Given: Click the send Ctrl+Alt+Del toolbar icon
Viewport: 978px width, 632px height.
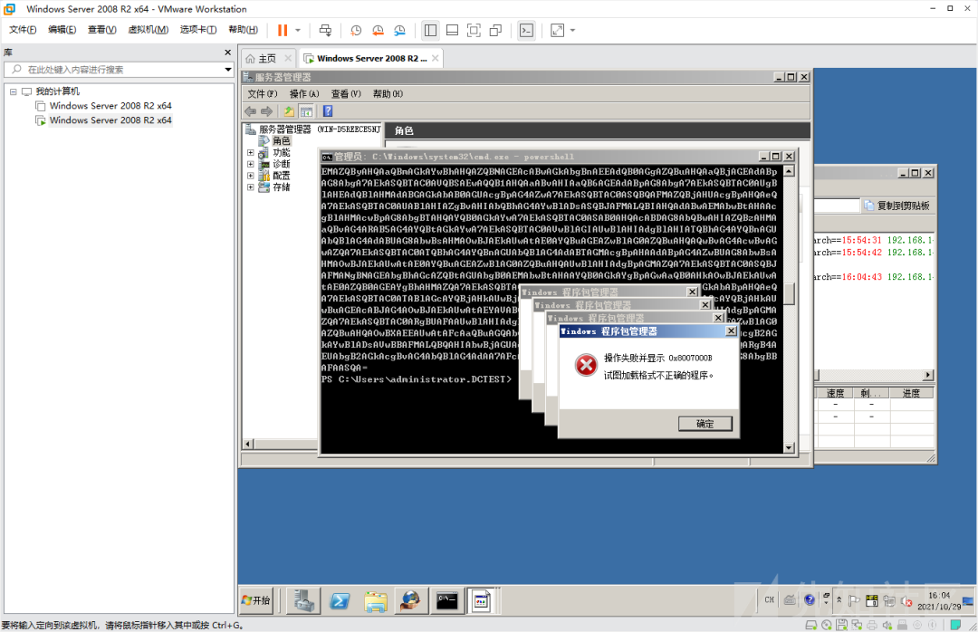Looking at the screenshot, I should click(325, 30).
